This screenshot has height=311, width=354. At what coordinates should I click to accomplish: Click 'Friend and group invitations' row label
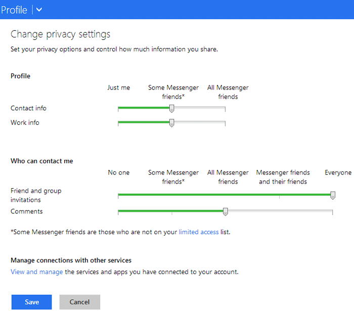(x=36, y=195)
